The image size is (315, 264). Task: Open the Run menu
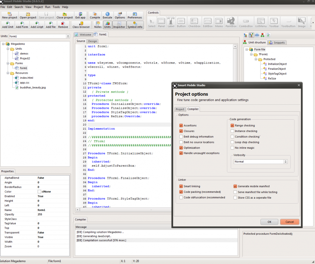(x=48, y=7)
